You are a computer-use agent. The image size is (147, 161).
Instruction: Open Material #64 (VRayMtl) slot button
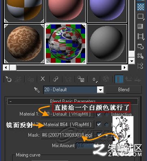point(67,125)
